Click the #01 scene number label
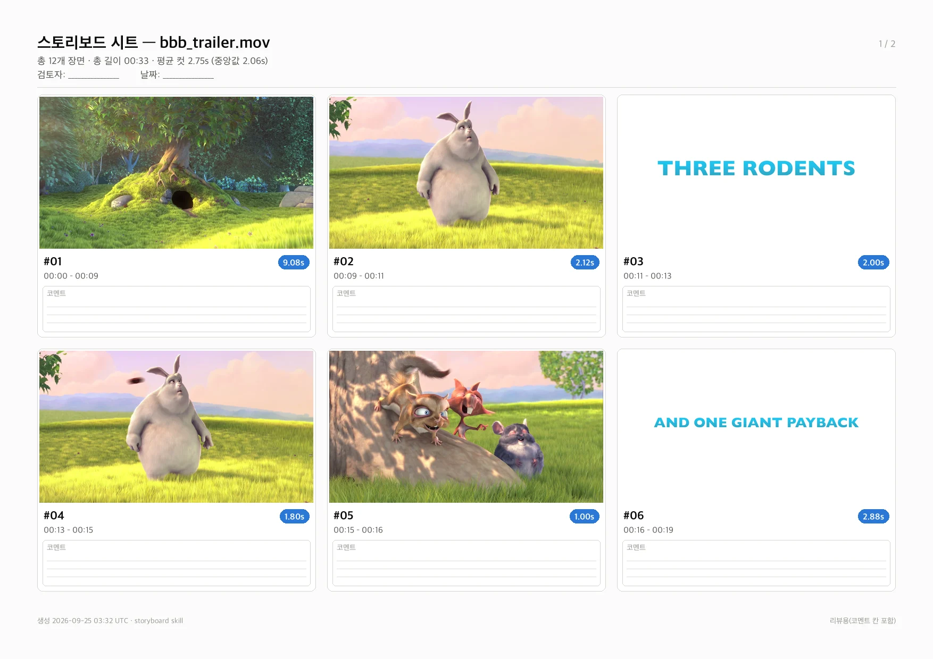 [x=53, y=261]
